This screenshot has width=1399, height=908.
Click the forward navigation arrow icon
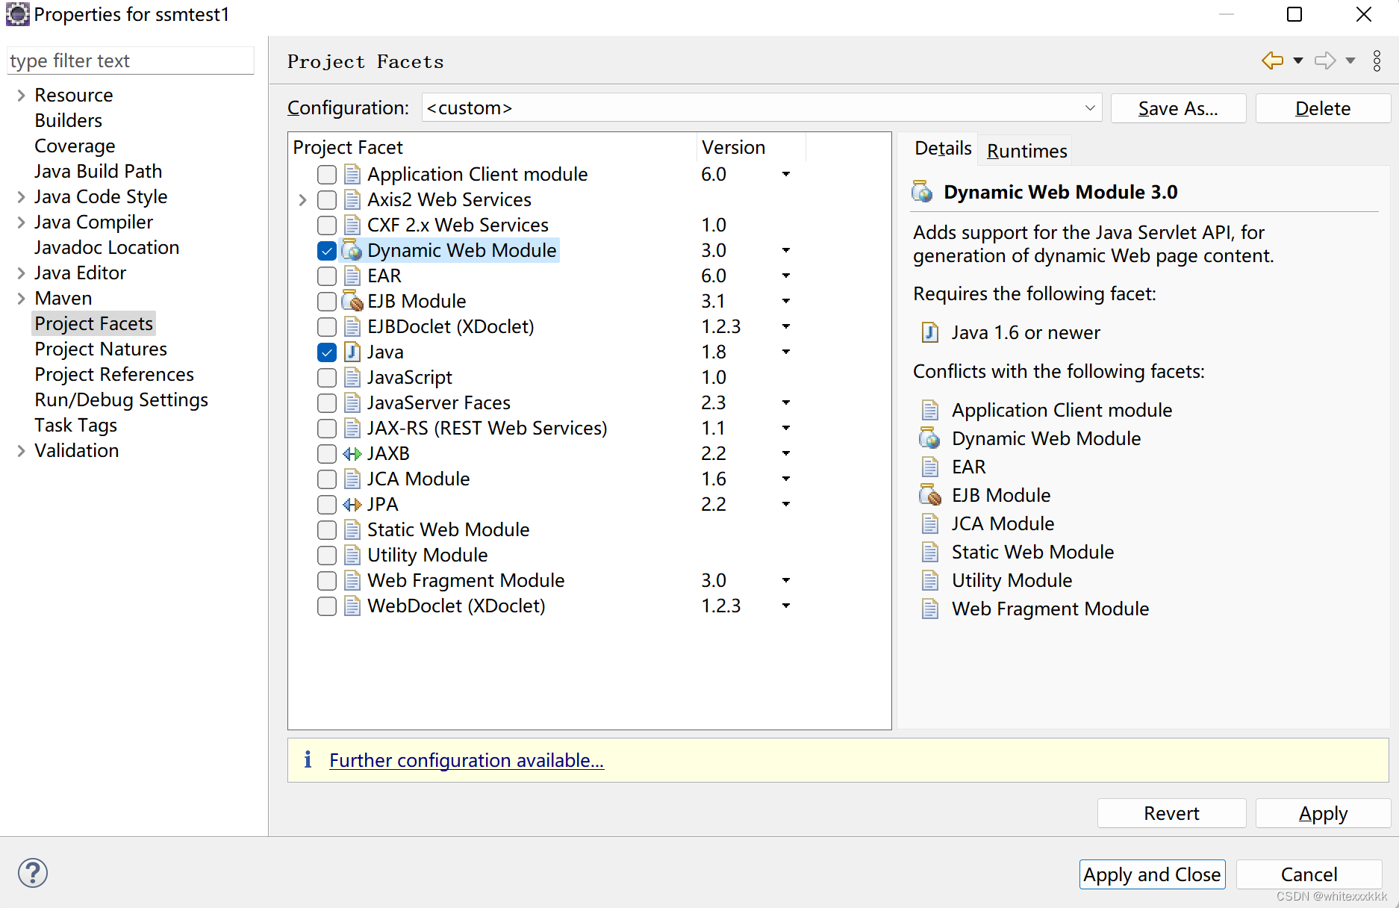(1325, 60)
